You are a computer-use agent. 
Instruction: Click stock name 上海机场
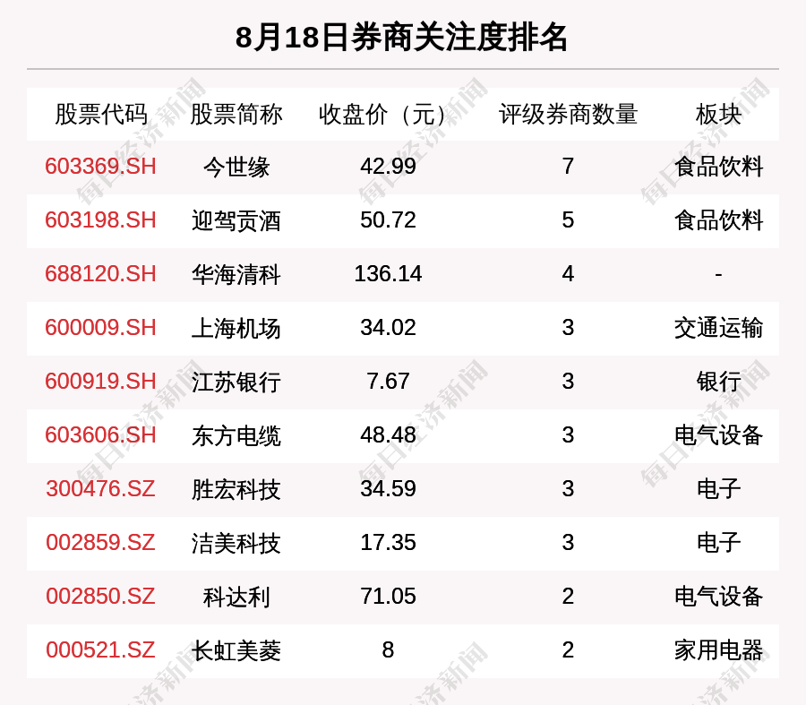tap(236, 328)
